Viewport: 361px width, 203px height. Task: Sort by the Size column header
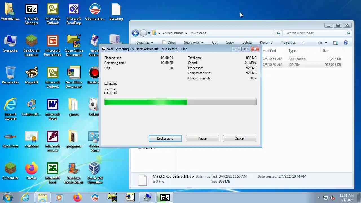(x=331, y=51)
